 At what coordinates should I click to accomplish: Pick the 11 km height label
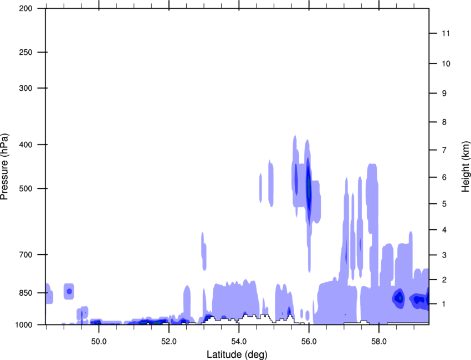point(446,33)
